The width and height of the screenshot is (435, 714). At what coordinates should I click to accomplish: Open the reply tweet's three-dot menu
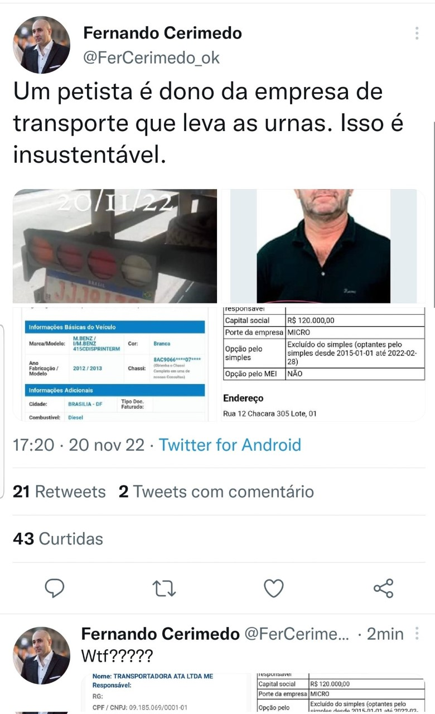tap(417, 634)
